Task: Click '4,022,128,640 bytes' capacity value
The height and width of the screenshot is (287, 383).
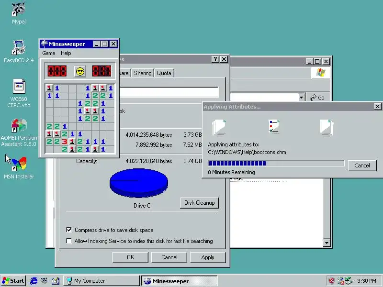Action: coord(149,161)
